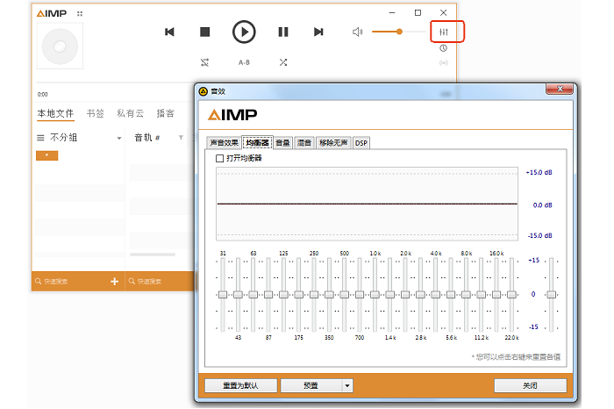Open the timer clock icon

pyautogui.click(x=444, y=48)
